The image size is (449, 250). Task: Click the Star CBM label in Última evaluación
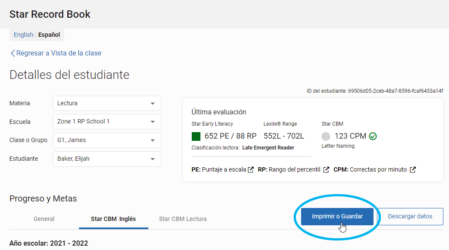point(332,124)
